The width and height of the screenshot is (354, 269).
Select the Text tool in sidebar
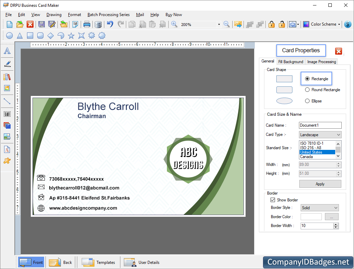click(7, 51)
